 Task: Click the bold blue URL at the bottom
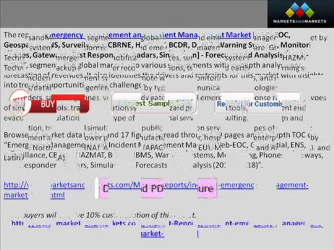167,228
